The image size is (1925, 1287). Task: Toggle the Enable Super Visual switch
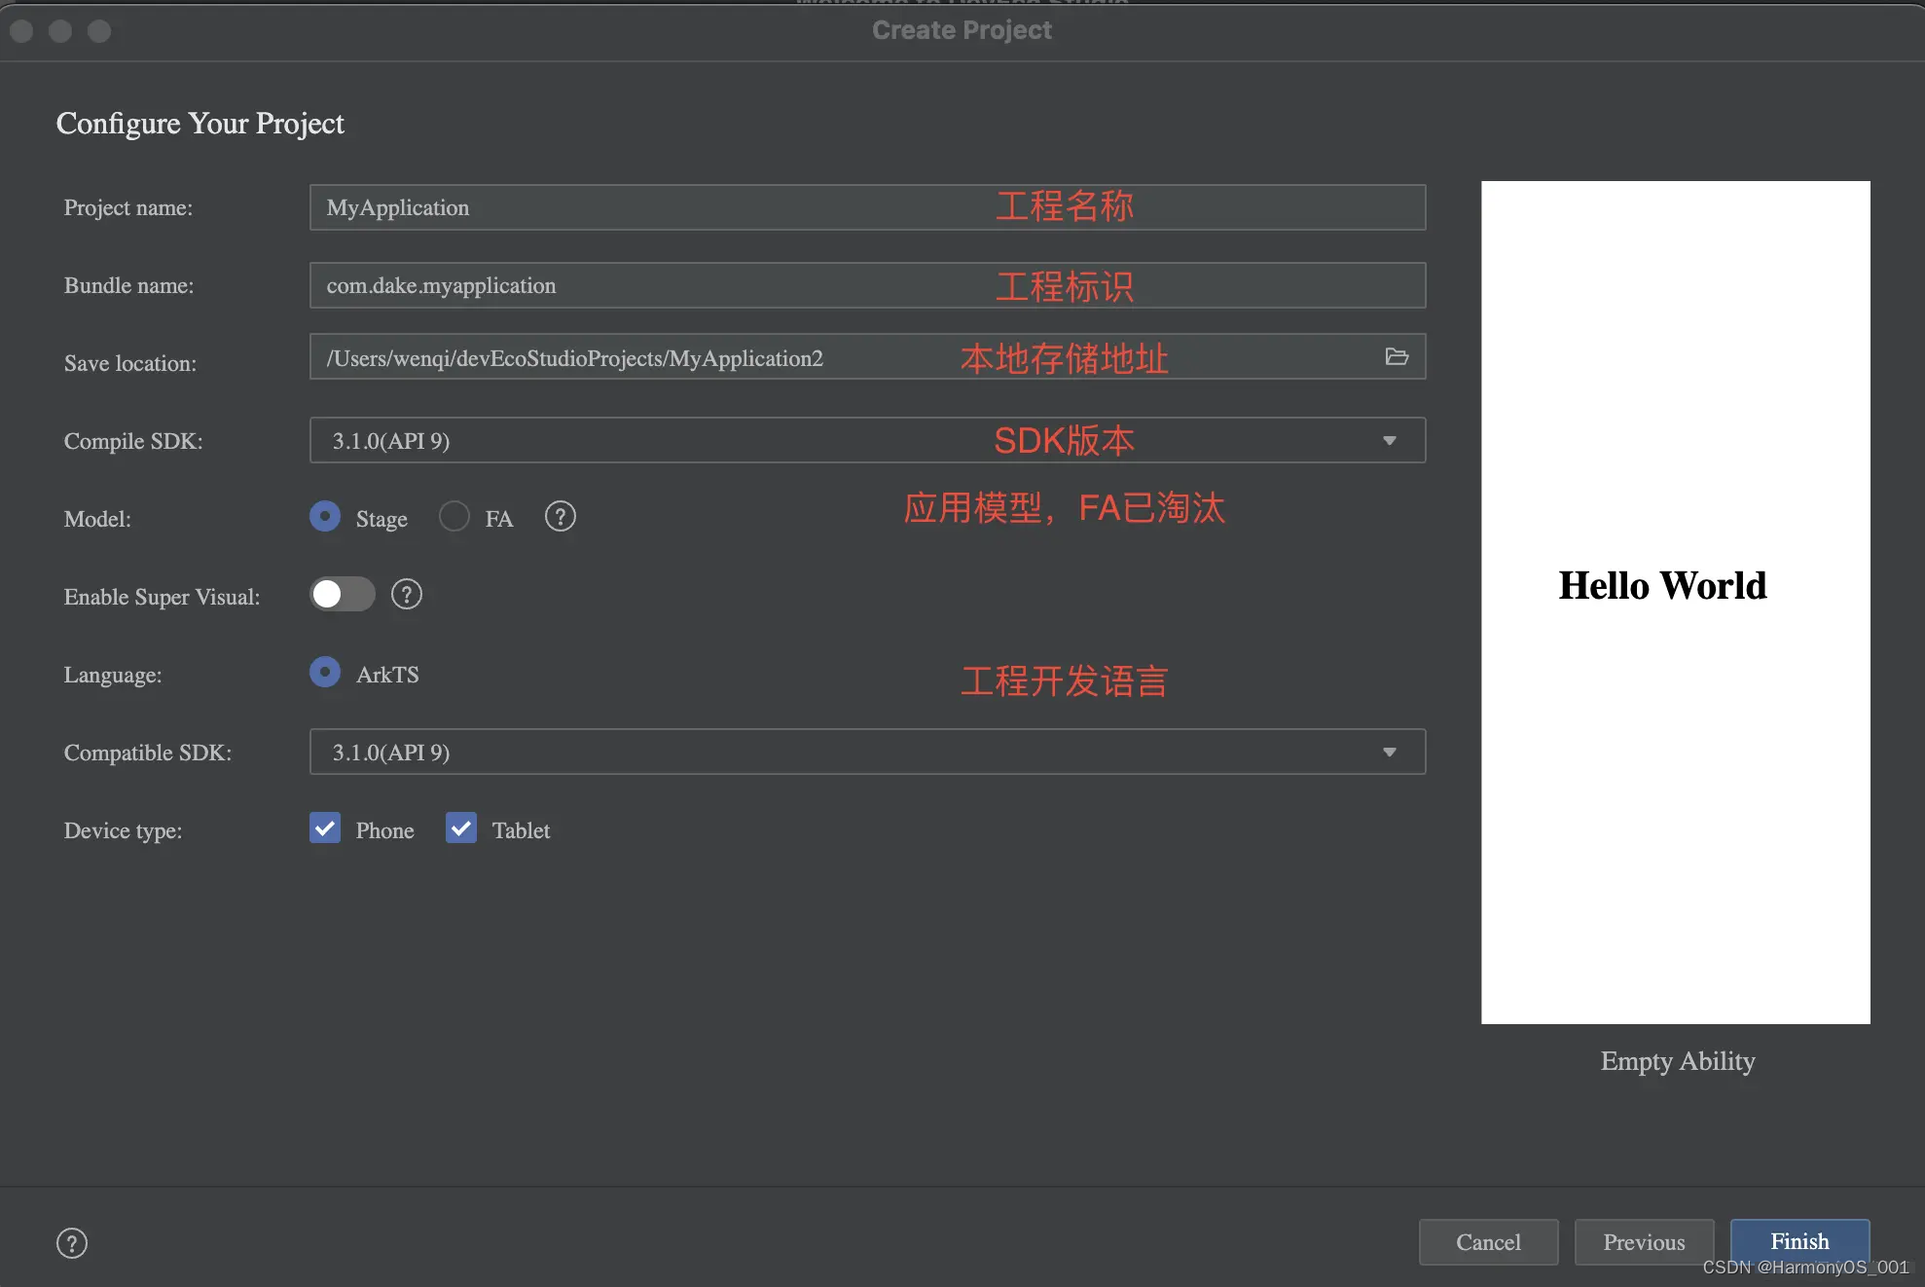pyautogui.click(x=341, y=593)
